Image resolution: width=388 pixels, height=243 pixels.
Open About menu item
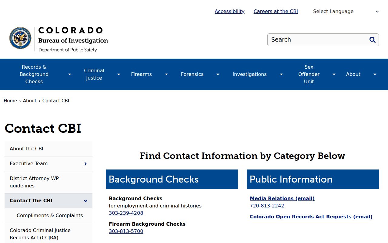click(353, 74)
